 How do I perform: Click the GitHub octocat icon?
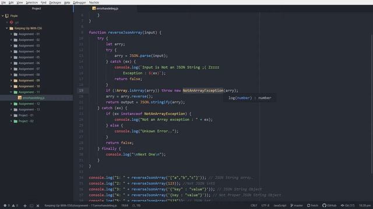324,206
